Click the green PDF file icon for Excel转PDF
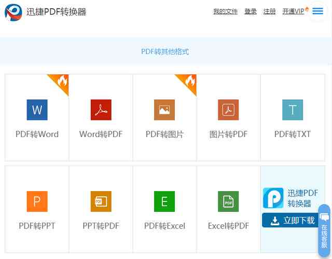332x259 pixels. (x=228, y=201)
